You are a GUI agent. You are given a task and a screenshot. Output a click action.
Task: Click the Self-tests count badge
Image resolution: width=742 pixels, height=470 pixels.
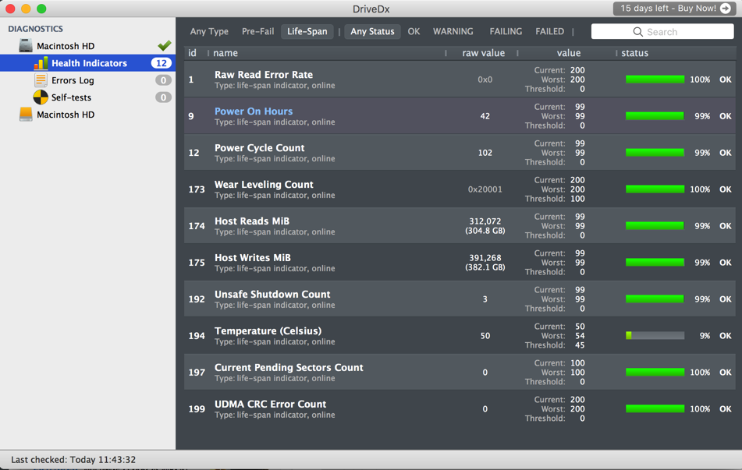tap(163, 97)
